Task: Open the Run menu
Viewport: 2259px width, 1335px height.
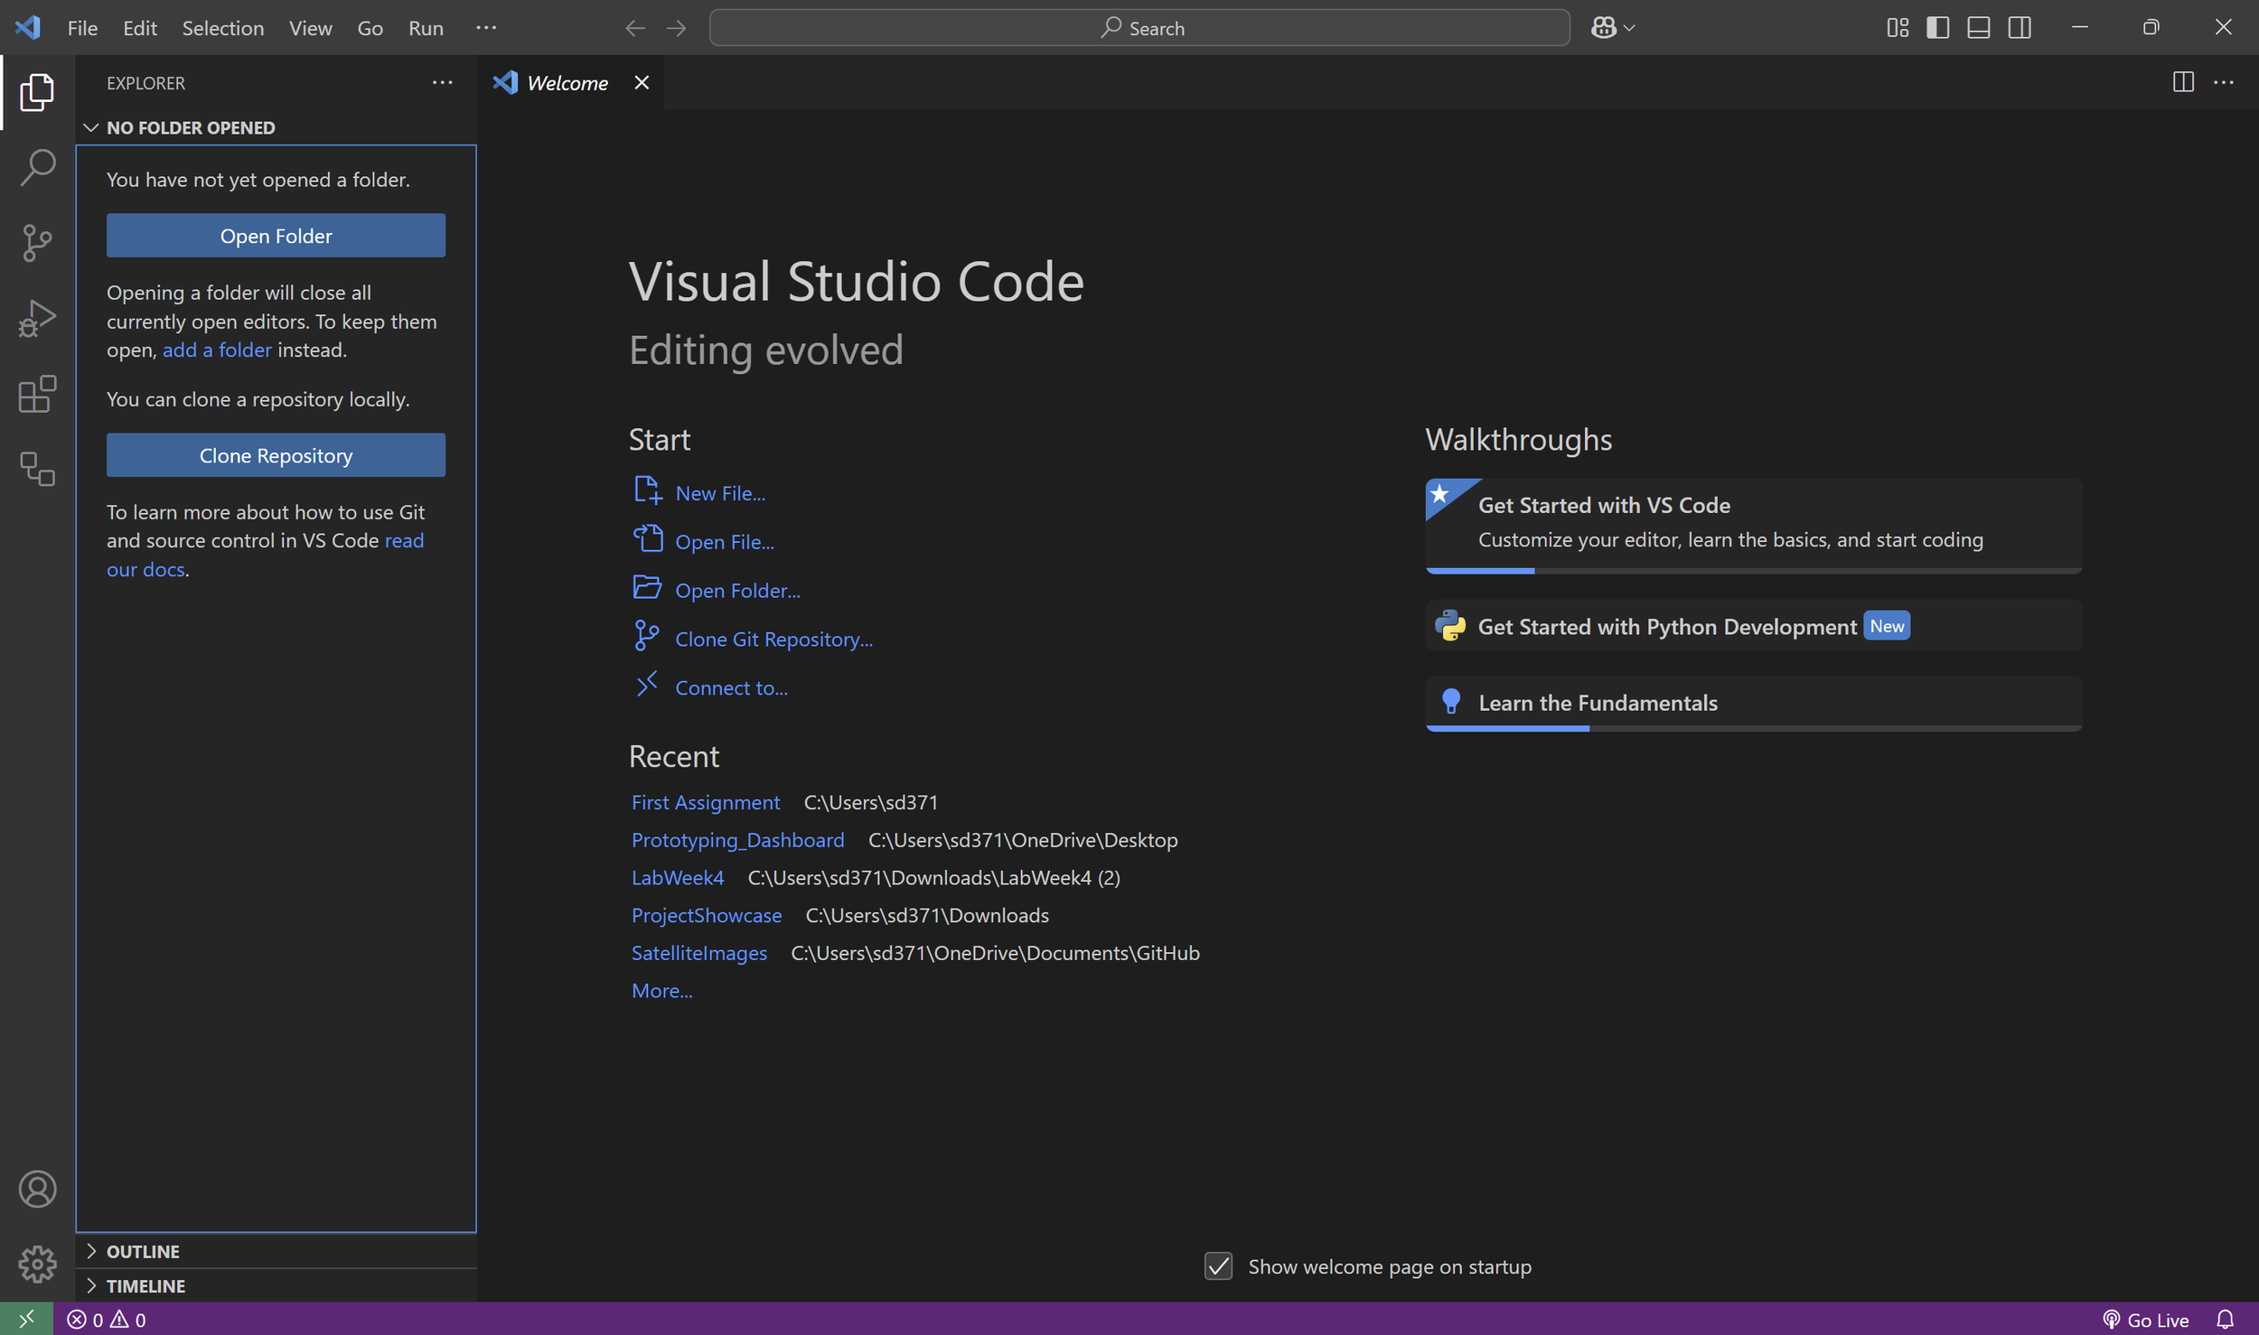Action: [426, 28]
